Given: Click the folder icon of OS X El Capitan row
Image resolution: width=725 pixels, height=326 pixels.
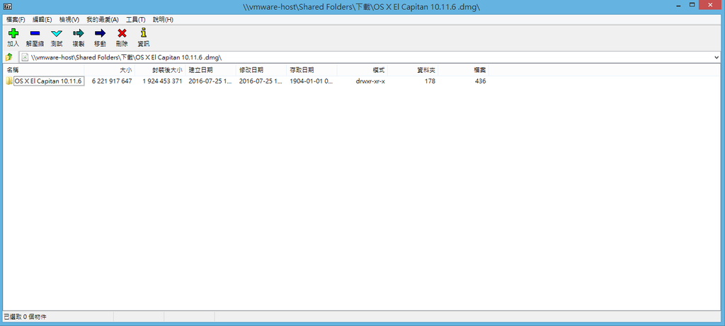Looking at the screenshot, I should point(9,81).
